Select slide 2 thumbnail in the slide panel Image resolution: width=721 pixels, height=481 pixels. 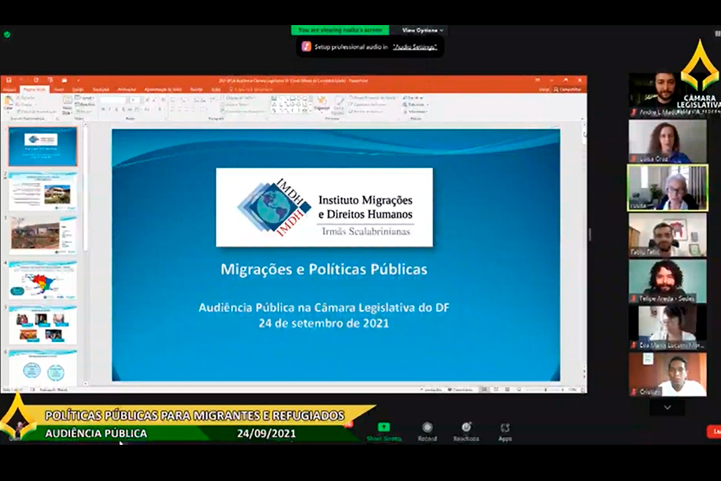(x=43, y=191)
